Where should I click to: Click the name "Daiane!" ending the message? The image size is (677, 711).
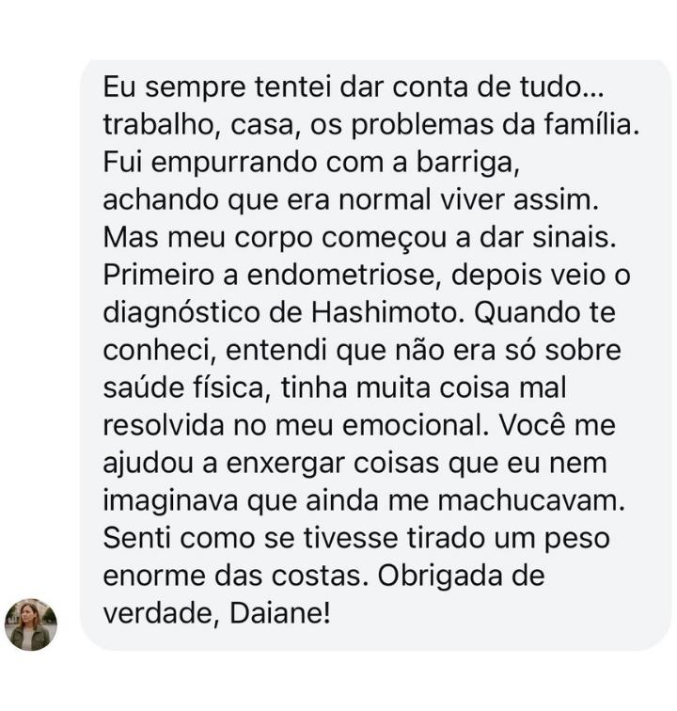[280, 613]
